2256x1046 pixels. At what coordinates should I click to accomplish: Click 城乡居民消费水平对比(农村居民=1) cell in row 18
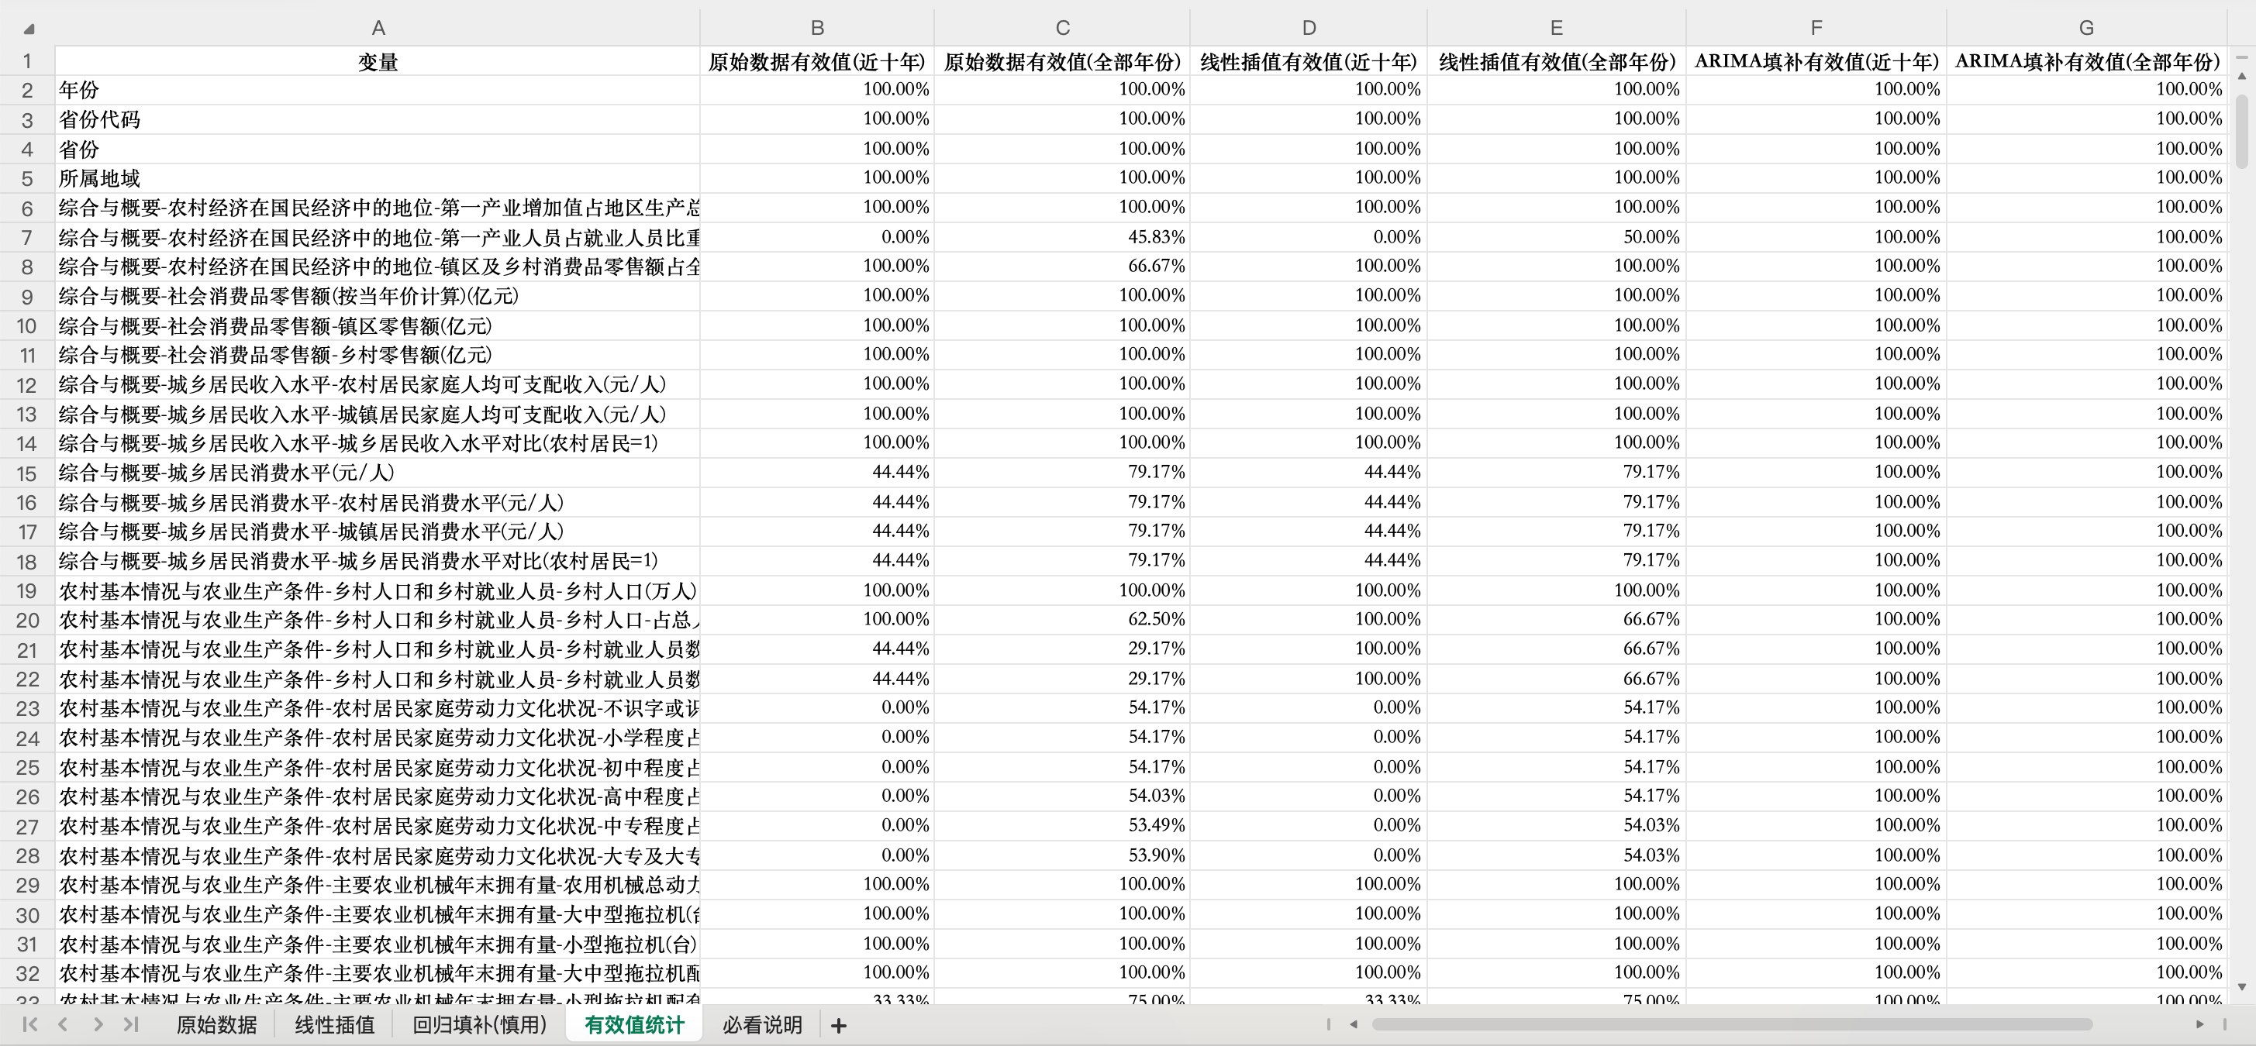[378, 561]
